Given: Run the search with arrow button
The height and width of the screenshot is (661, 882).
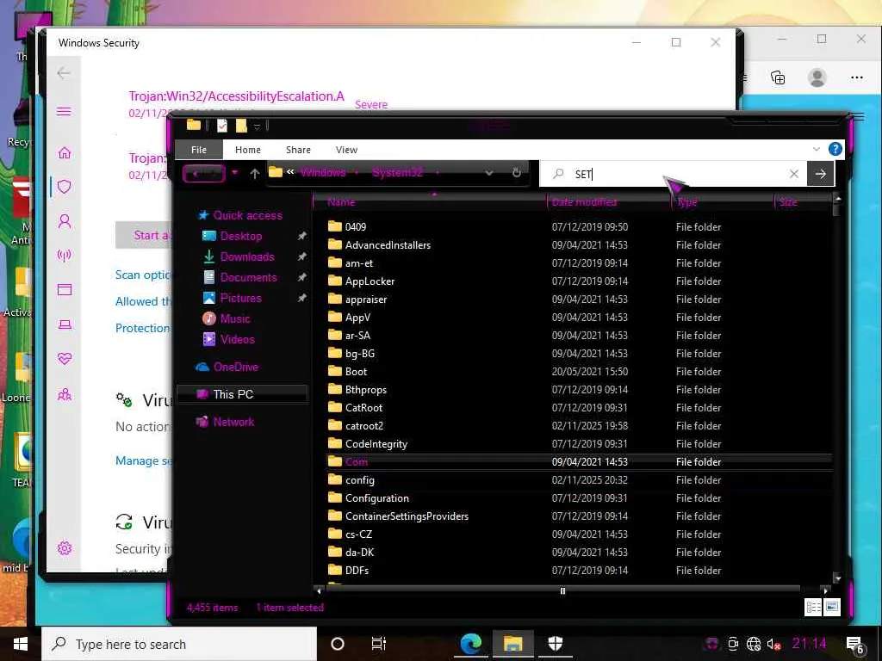Looking at the screenshot, I should [x=821, y=174].
